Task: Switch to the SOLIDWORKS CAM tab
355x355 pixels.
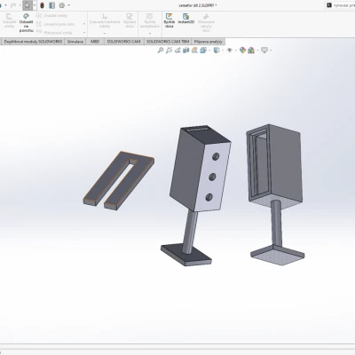Action: click(123, 42)
